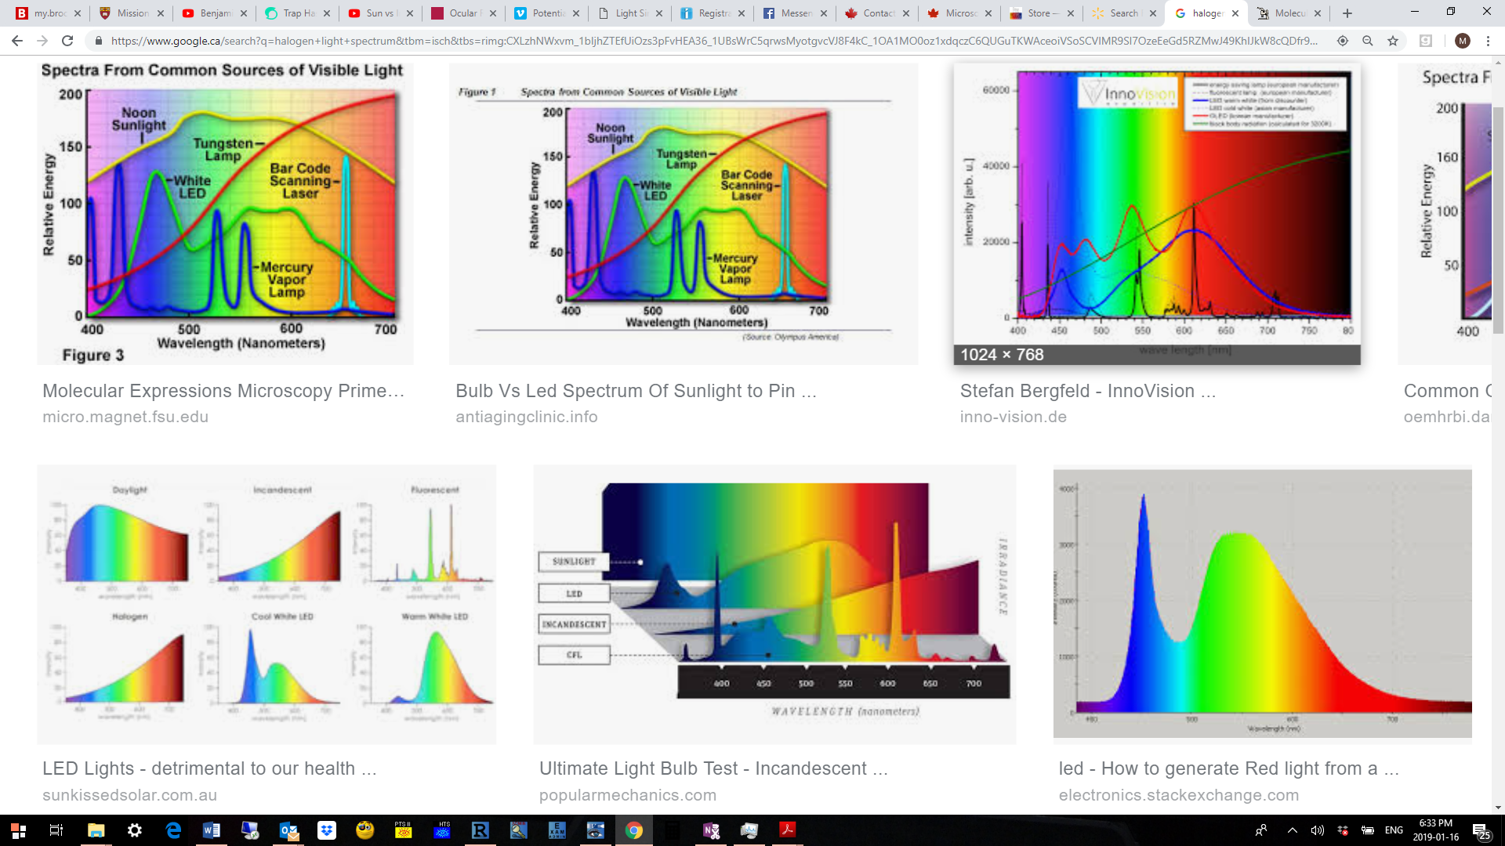Click Bulb Vs Led Spectrum title

tap(636, 391)
